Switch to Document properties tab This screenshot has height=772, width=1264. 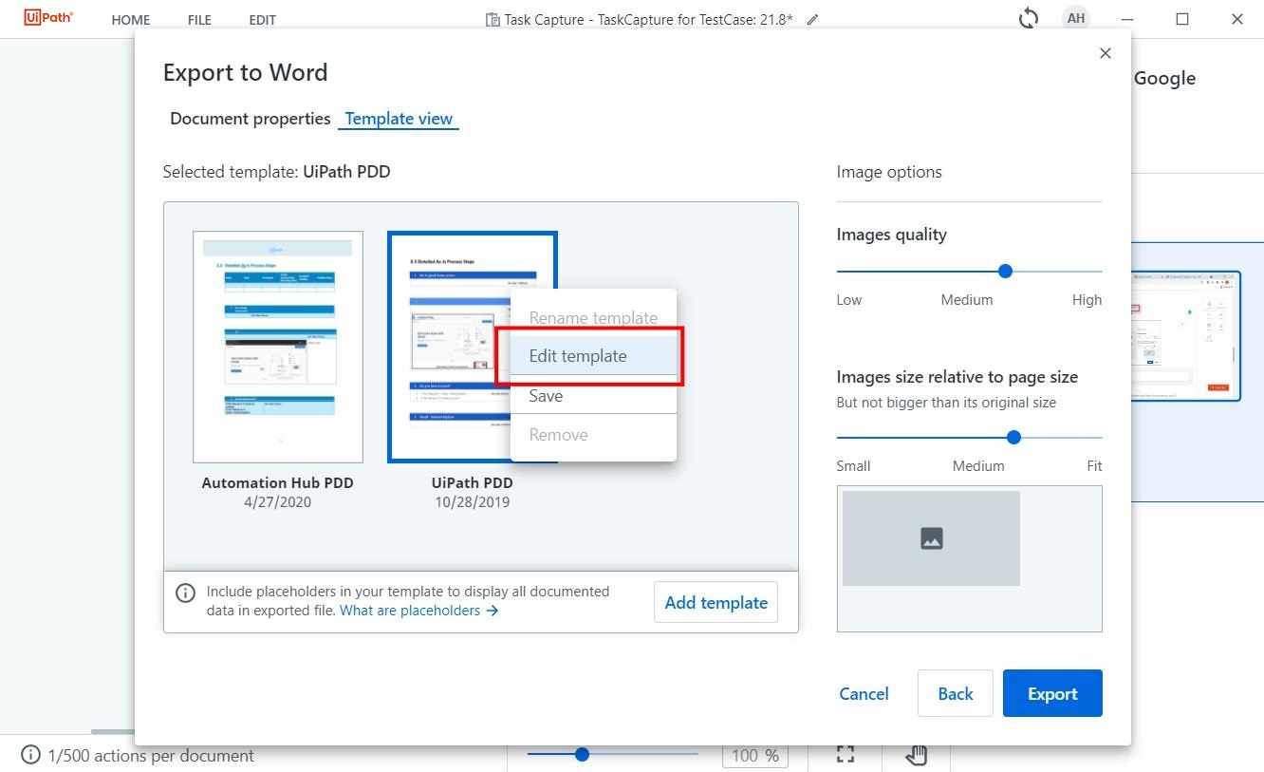point(250,119)
